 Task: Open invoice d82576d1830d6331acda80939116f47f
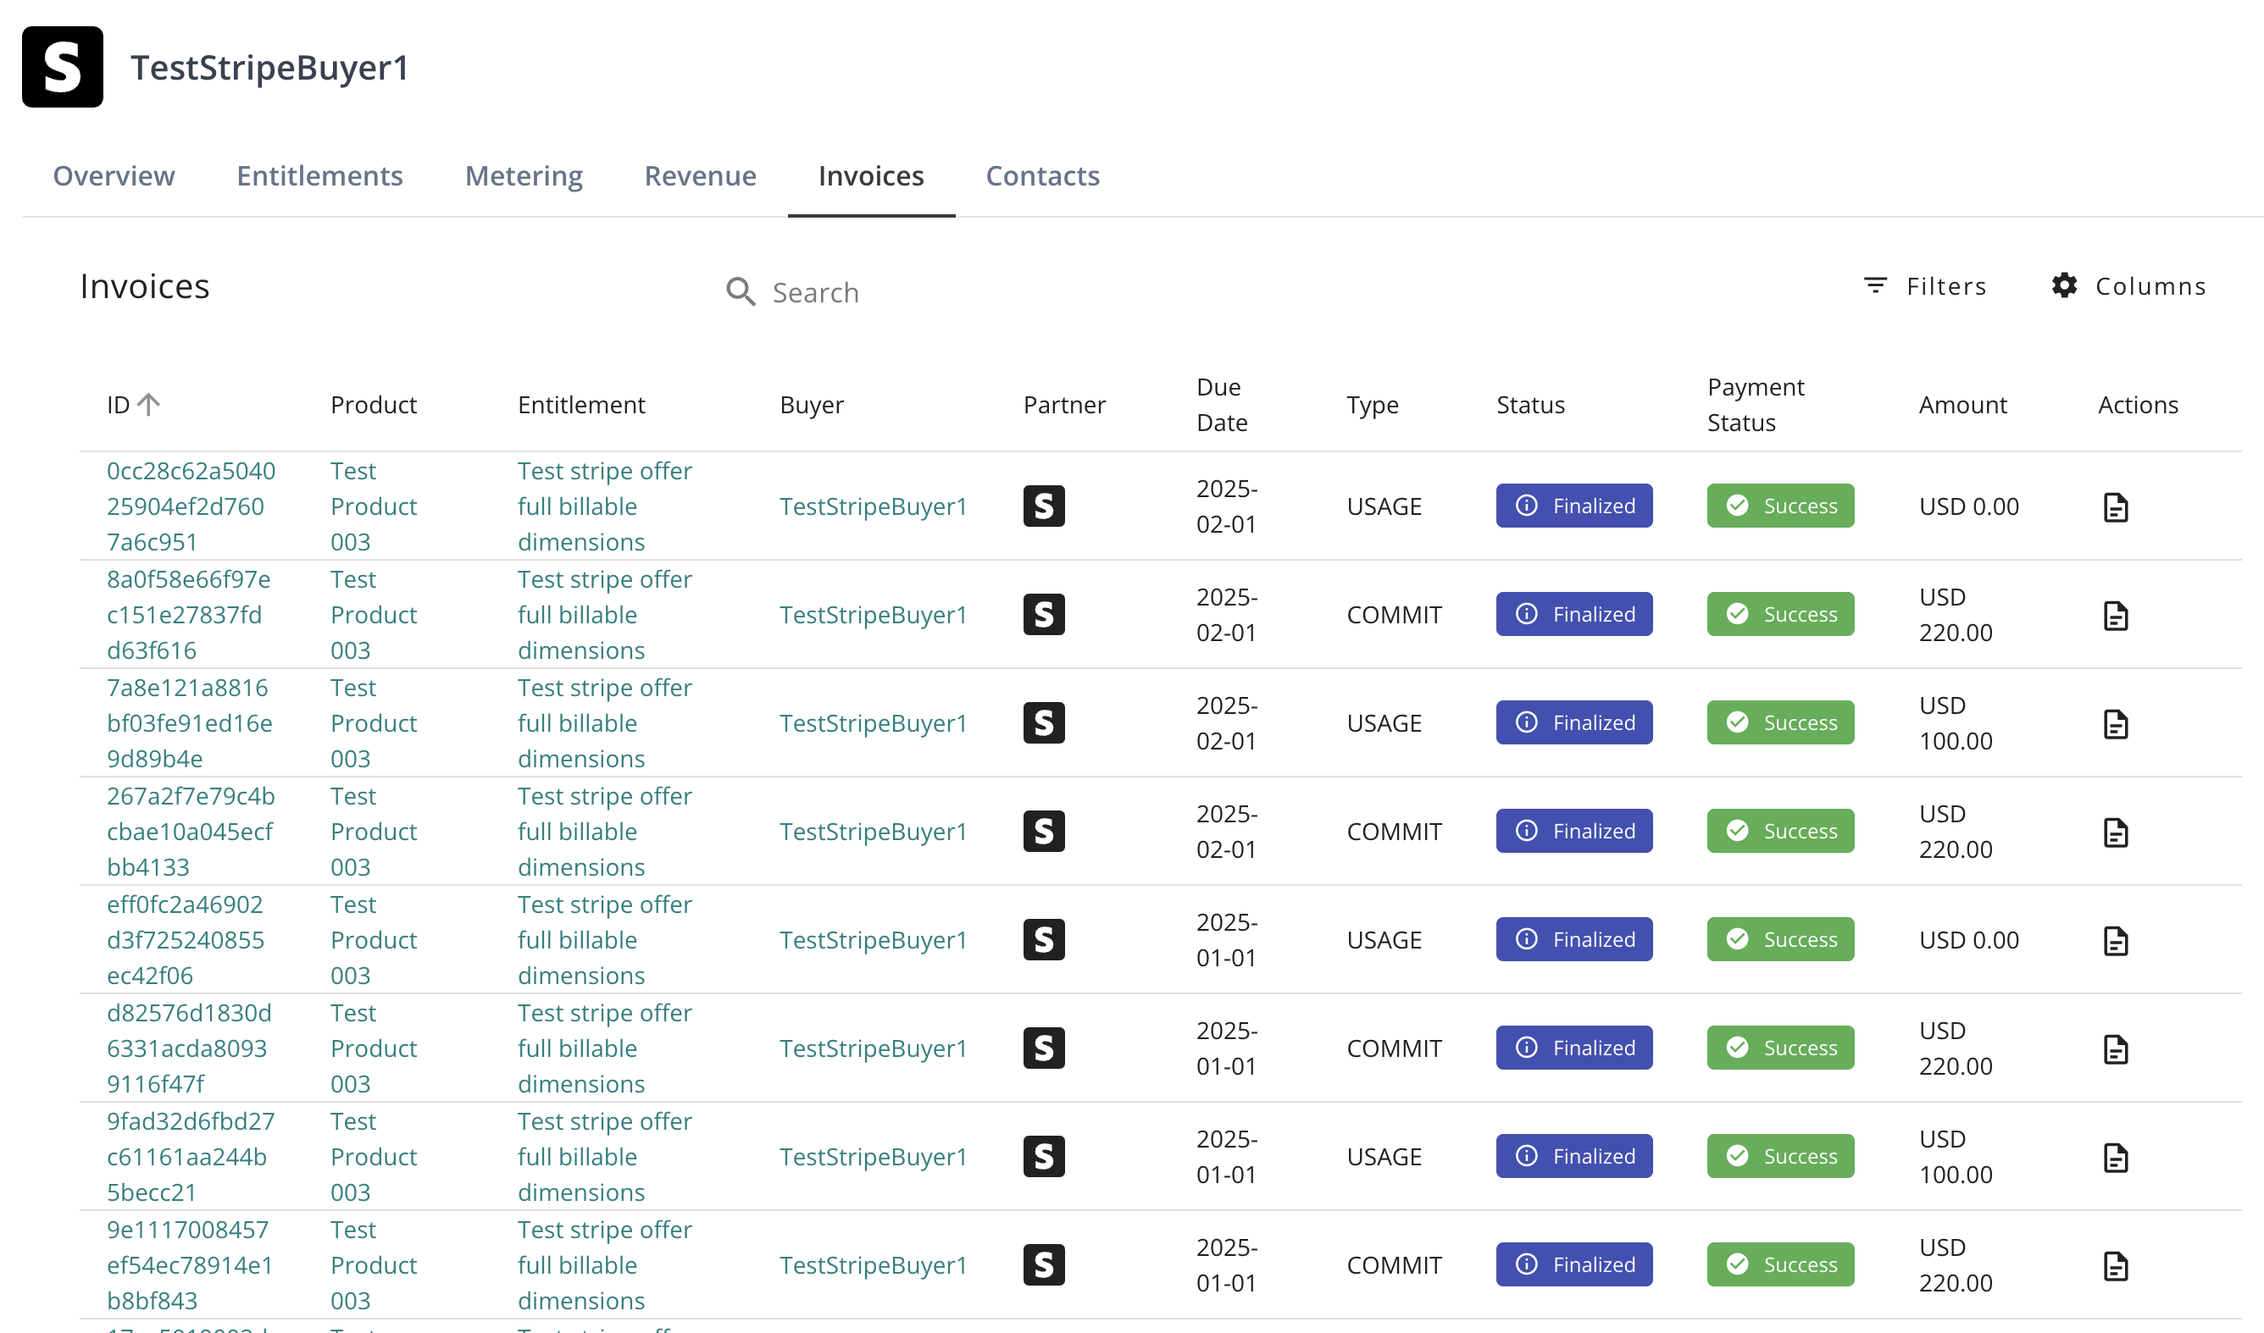pos(189,1048)
